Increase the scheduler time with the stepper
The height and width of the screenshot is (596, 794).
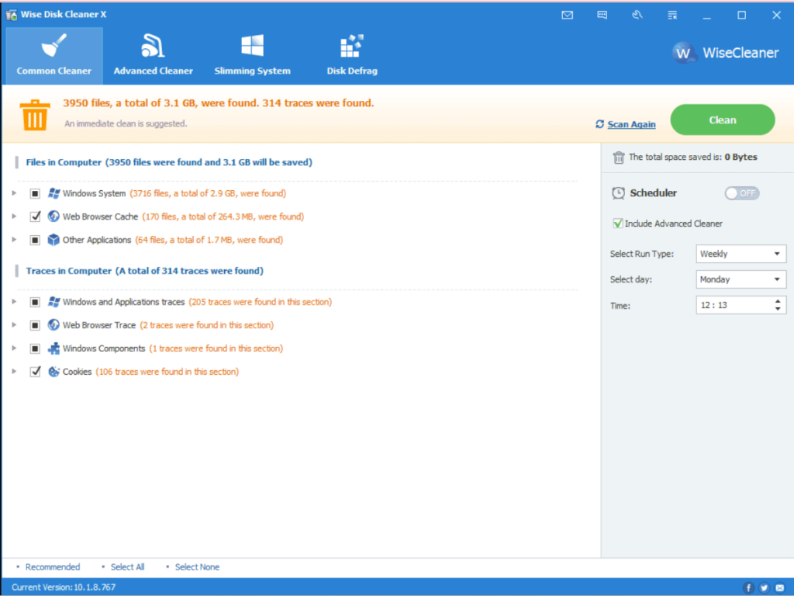(778, 301)
